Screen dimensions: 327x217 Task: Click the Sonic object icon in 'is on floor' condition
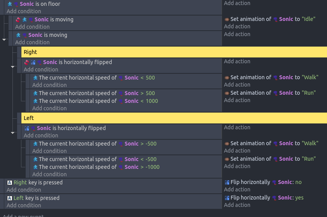(x=16, y=4)
